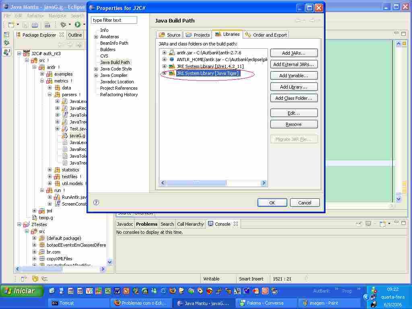The height and width of the screenshot is (309, 412).
Task: Switch to the Order and Export tab
Action: pyautogui.click(x=266, y=35)
